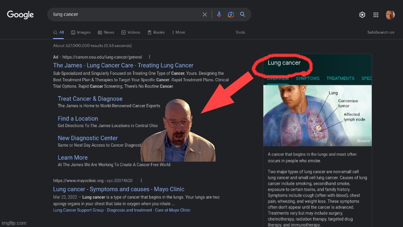Open the Learn More sitelink
The image size is (403, 227).
73,158
